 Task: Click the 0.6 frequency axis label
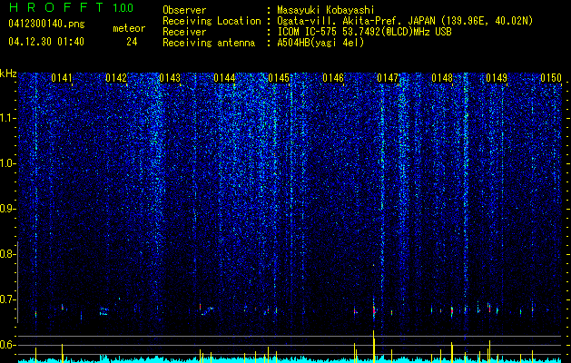point(7,345)
